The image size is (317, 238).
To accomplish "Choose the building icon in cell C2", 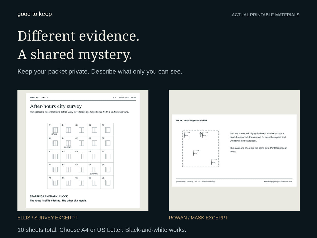I will [x=81, y=143].
